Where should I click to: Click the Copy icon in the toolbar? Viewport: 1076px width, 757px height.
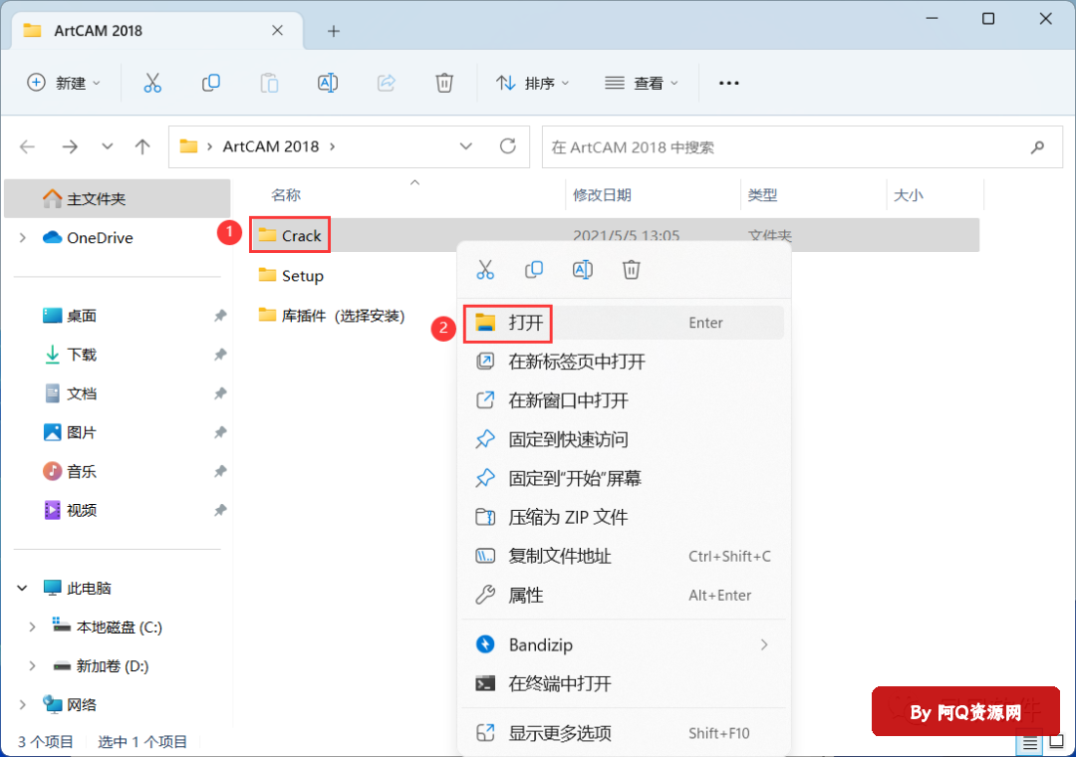click(210, 83)
